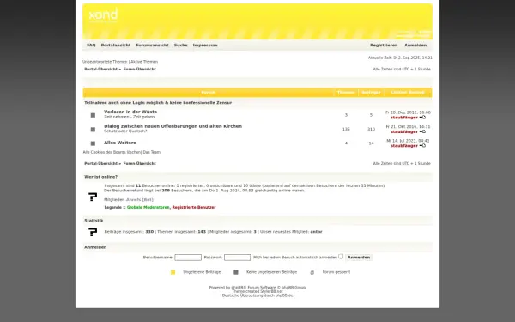Open Suche in the navigation bar
Image resolution: width=515 pixels, height=322 pixels.
coord(180,45)
